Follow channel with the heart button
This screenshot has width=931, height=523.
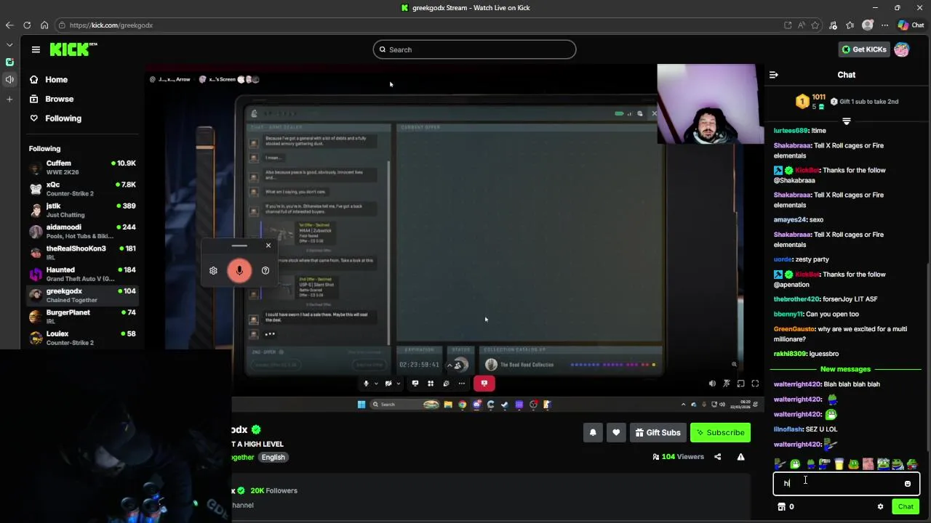[616, 433]
